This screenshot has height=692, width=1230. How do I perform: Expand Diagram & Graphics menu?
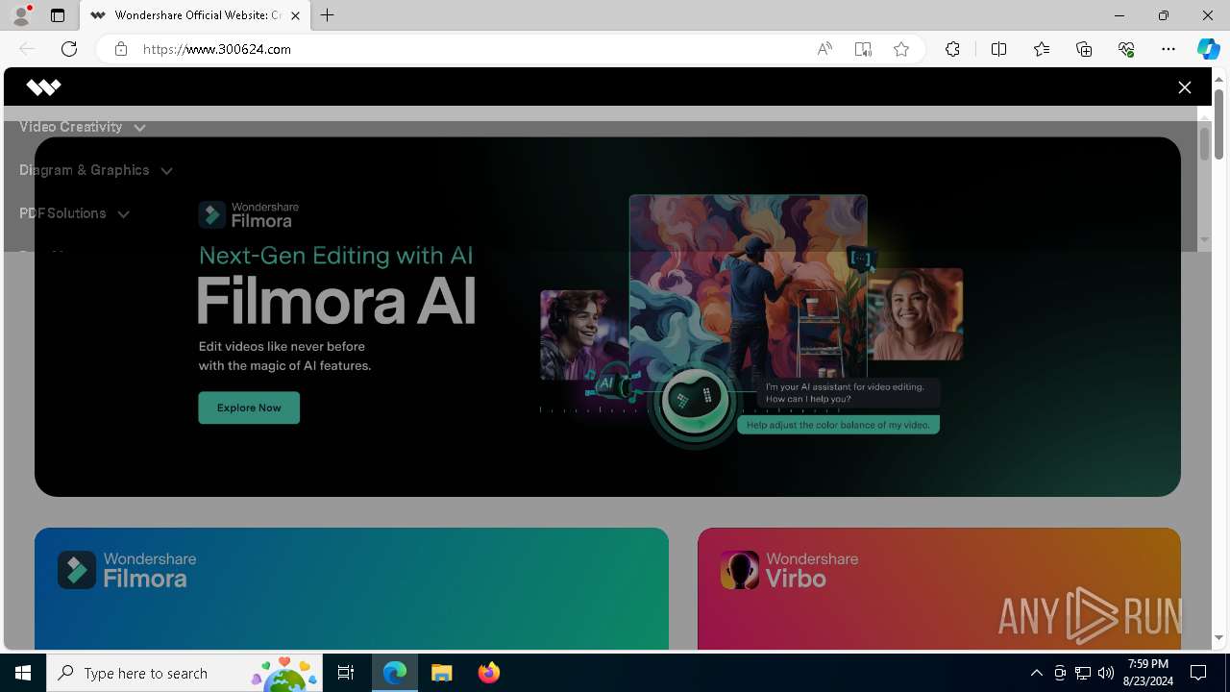coord(96,170)
